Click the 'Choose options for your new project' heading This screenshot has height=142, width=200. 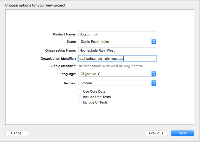point(36,5)
